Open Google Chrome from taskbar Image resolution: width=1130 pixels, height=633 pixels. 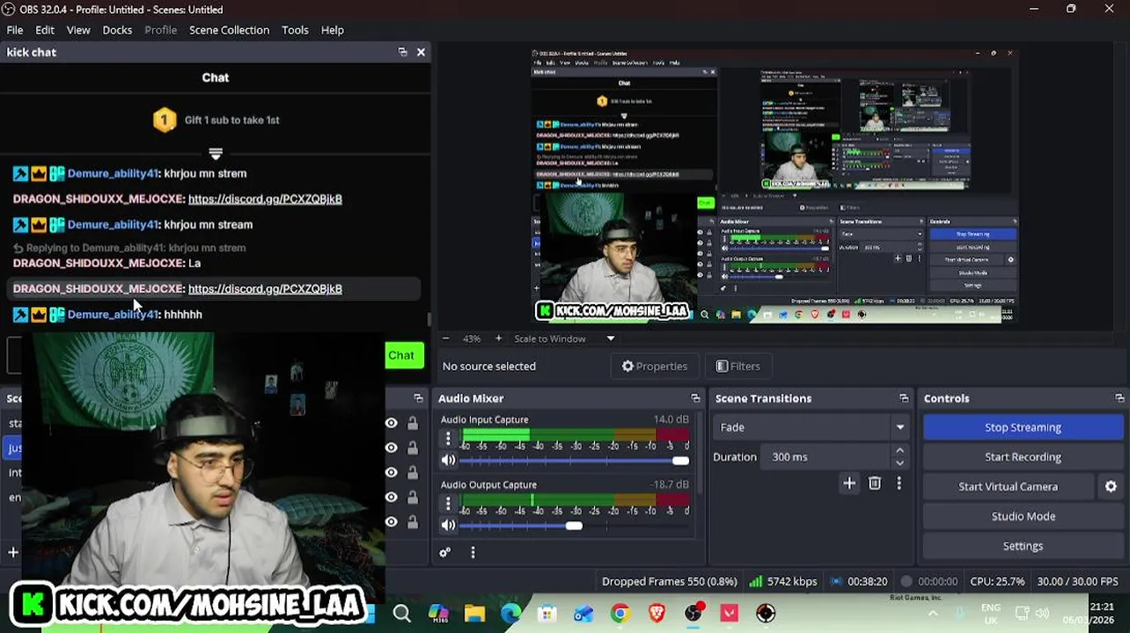[x=620, y=614]
